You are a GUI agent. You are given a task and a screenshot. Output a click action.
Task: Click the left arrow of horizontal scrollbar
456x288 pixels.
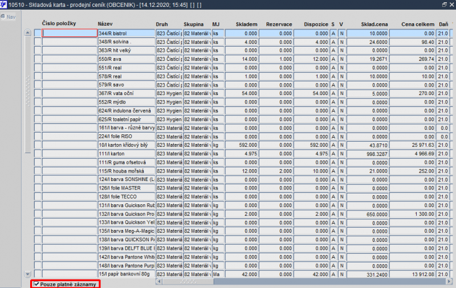point(159,281)
